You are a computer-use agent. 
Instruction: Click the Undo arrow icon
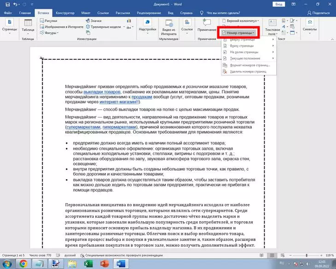pos(15,4)
